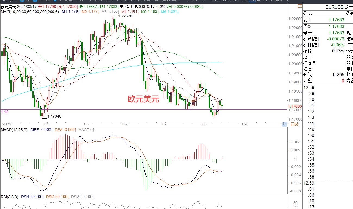Click the highlighted 10 marker at the time axis end
This screenshot has width=353, height=209.
click(x=284, y=124)
